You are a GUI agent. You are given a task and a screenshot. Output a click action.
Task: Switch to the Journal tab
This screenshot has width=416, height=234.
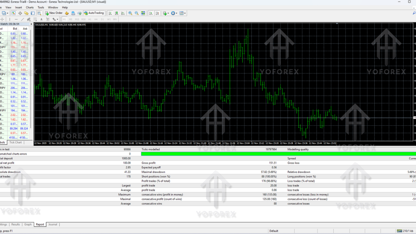[x=53, y=224]
